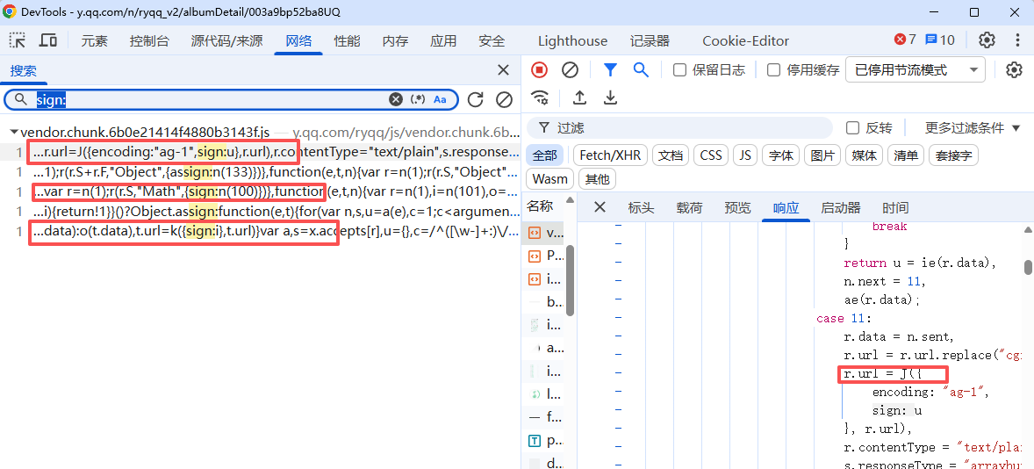Toggle the device toolbar icon

[48, 40]
